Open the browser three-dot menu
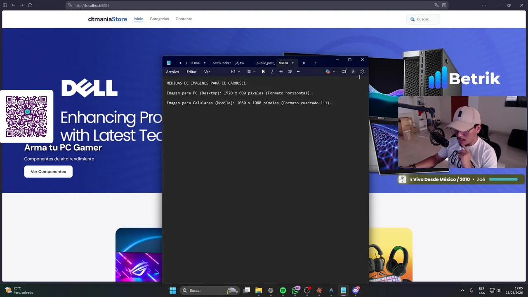This screenshot has width=528, height=297. 484,5
